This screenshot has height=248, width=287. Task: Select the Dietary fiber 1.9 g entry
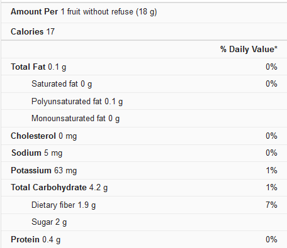tap(64, 205)
